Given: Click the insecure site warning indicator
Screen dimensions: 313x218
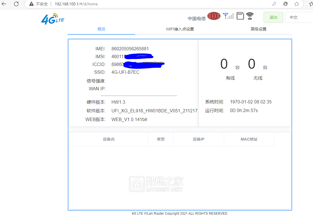Looking at the screenshot, I should pyautogui.click(x=39, y=4).
